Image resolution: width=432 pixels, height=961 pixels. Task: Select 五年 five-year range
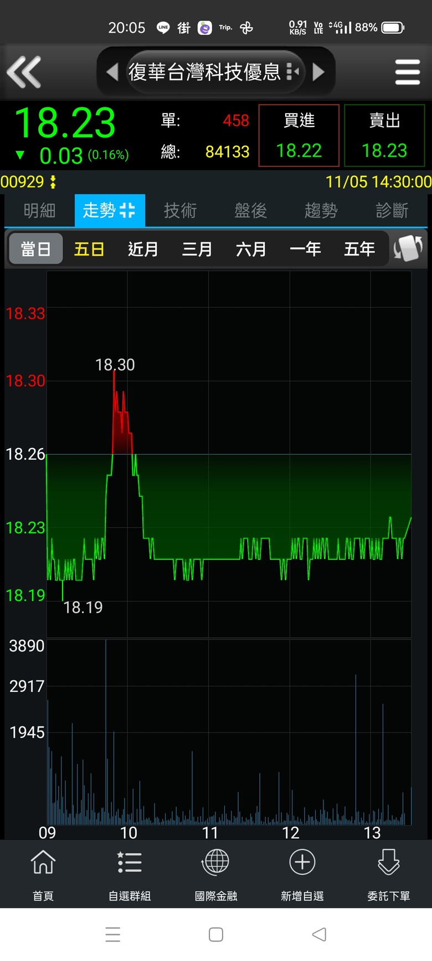coord(359,249)
